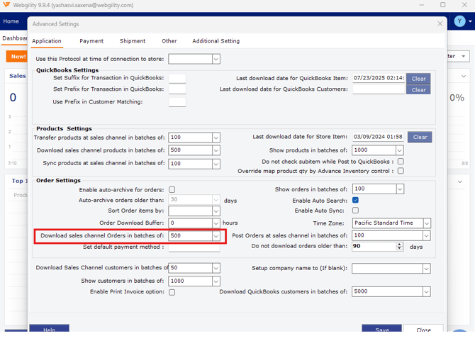Open the Shipment tab

tap(133, 41)
